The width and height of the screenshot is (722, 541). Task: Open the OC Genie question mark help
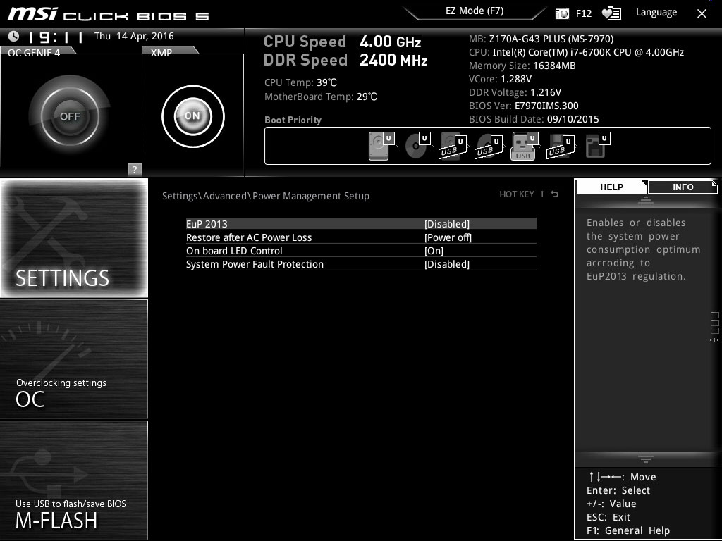pyautogui.click(x=135, y=169)
